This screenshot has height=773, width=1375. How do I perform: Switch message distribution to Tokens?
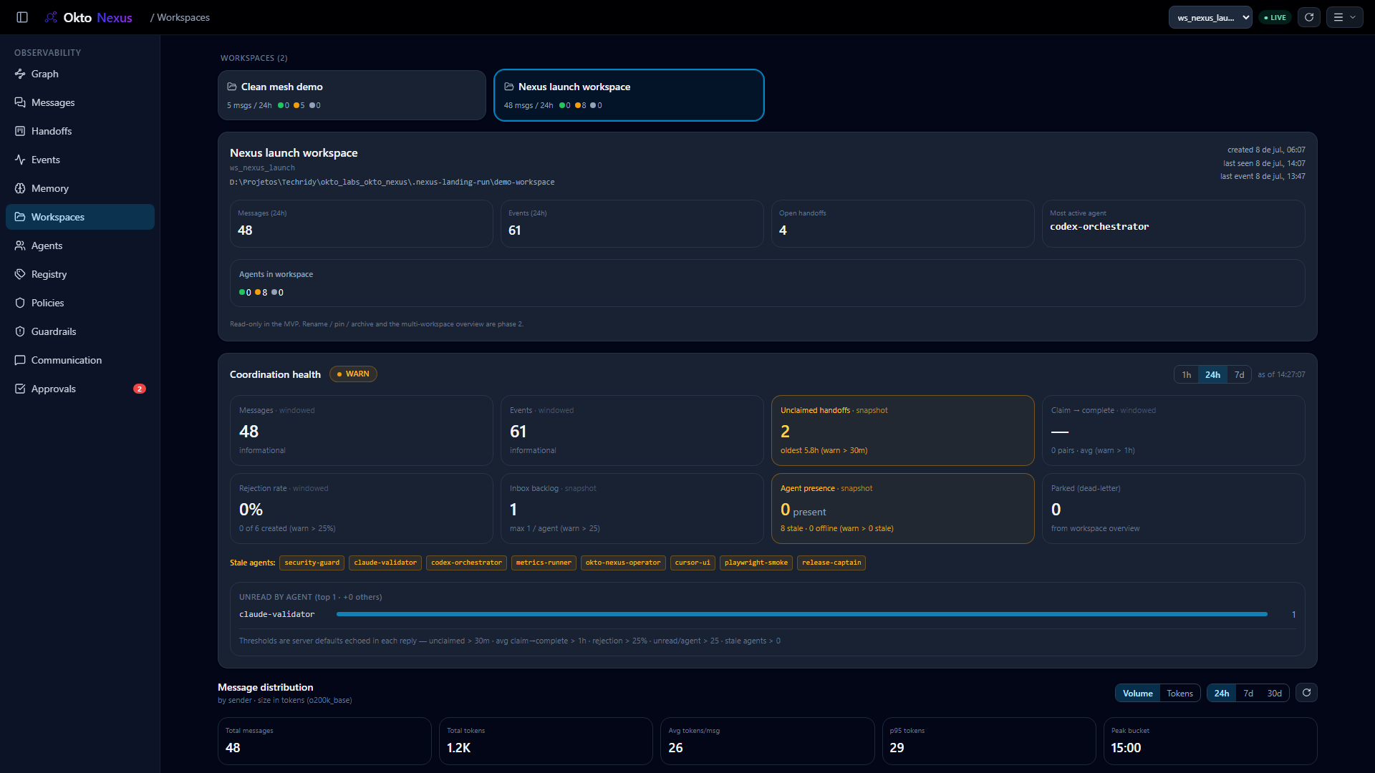pyautogui.click(x=1179, y=693)
